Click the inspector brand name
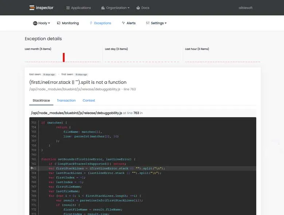284x215 pixels. tap(44, 8)
